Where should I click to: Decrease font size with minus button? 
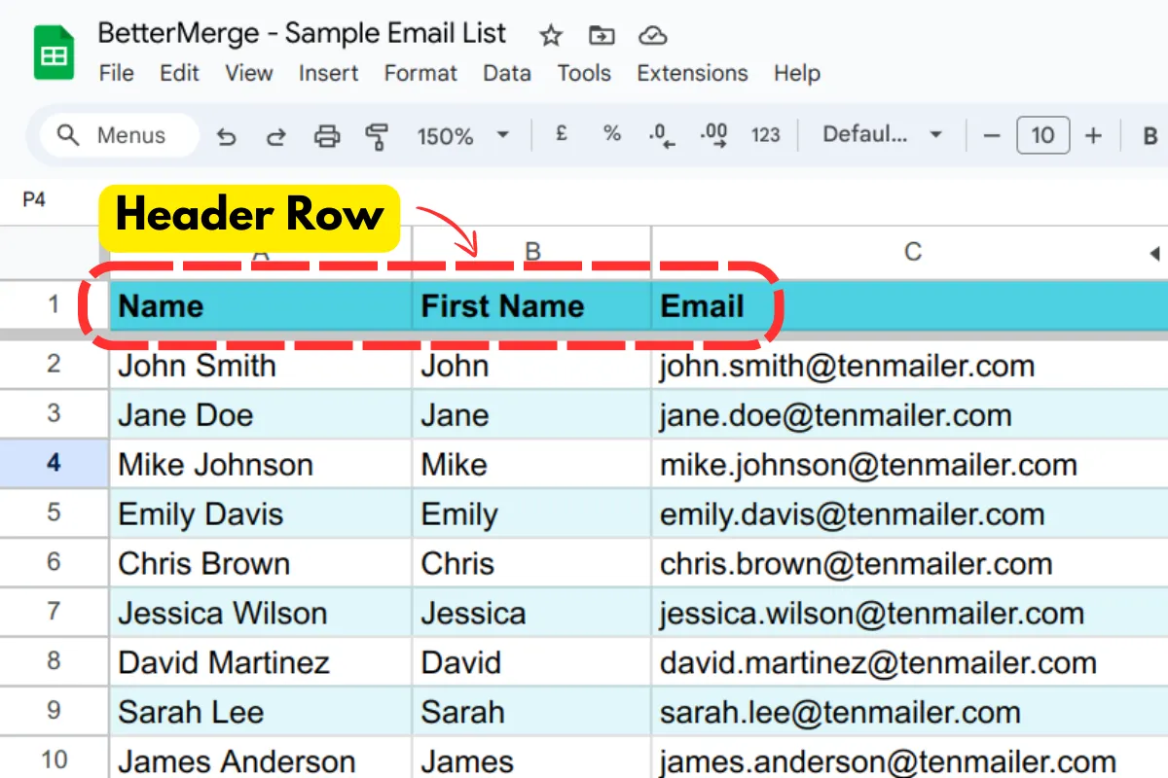pyautogui.click(x=992, y=135)
